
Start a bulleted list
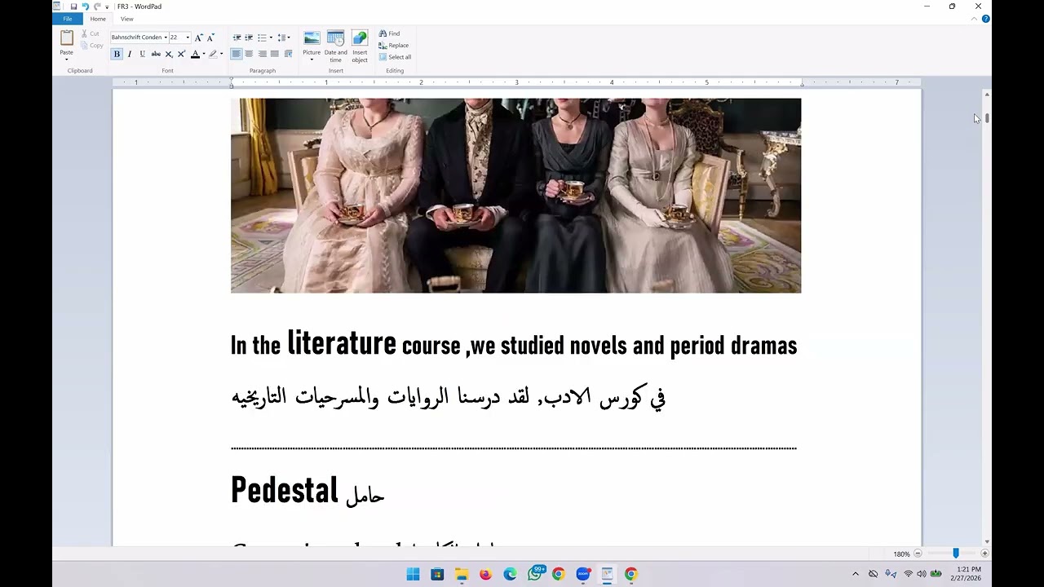(x=262, y=38)
